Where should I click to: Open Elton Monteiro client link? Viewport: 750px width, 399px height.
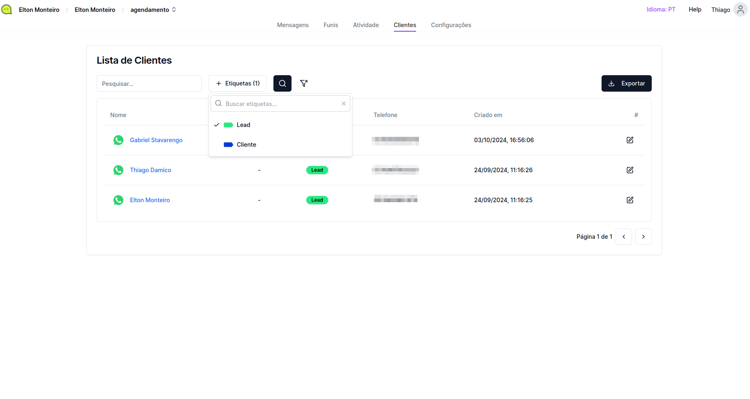click(x=150, y=200)
